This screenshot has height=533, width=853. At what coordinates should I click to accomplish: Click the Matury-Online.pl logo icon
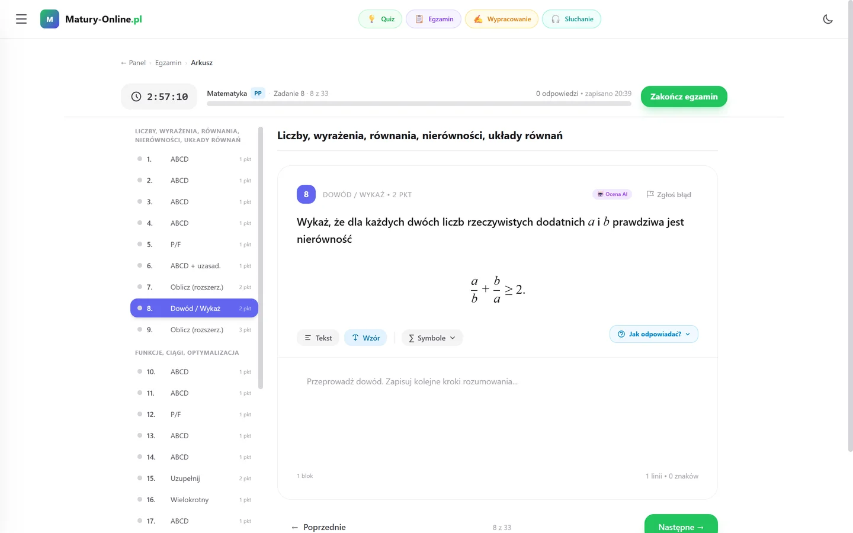[x=50, y=19]
